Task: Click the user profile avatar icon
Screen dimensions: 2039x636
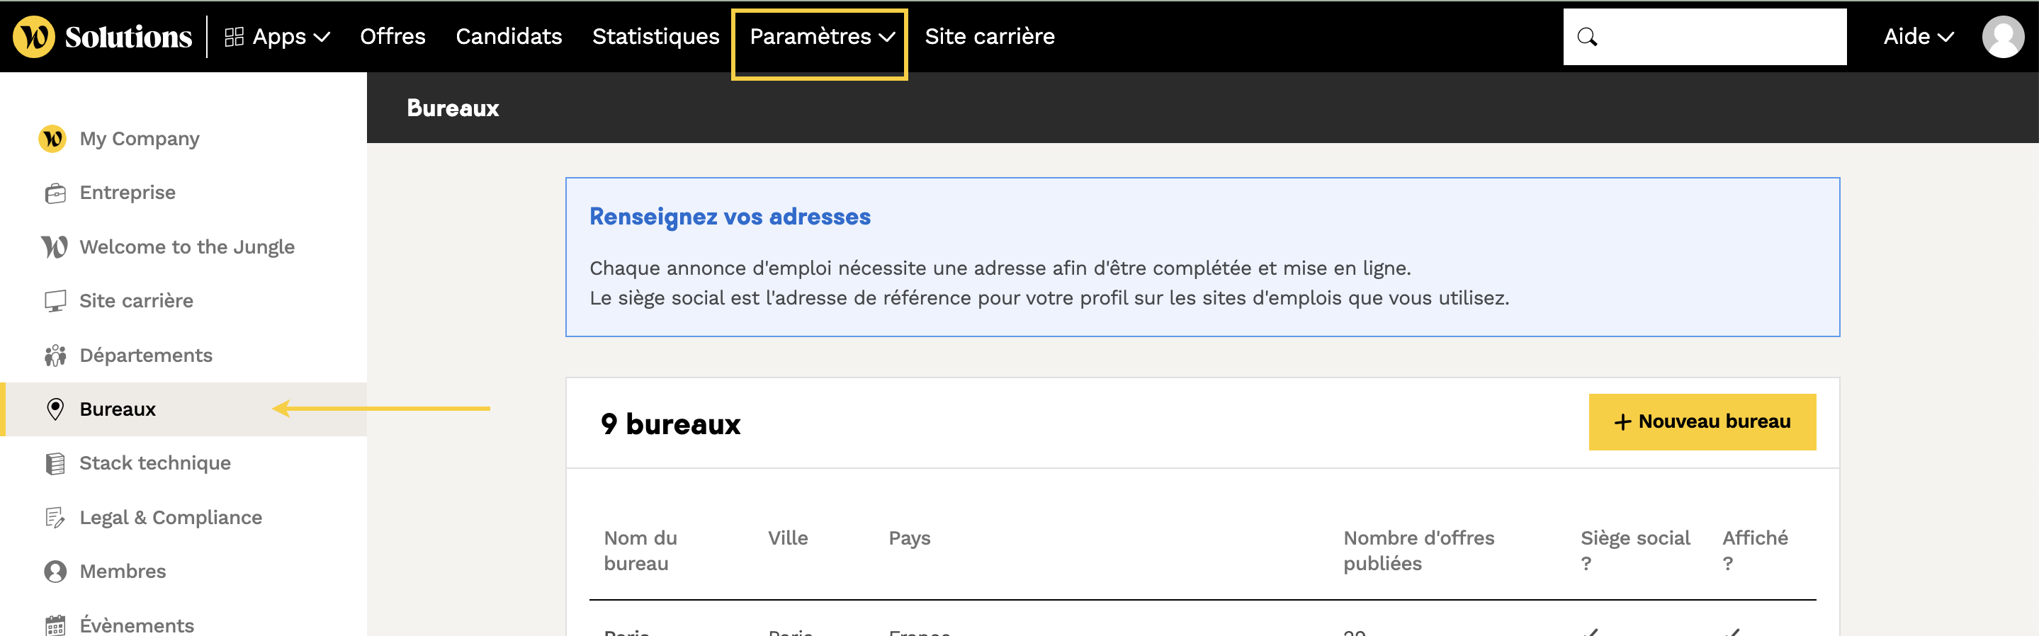Action: coord(2001,36)
